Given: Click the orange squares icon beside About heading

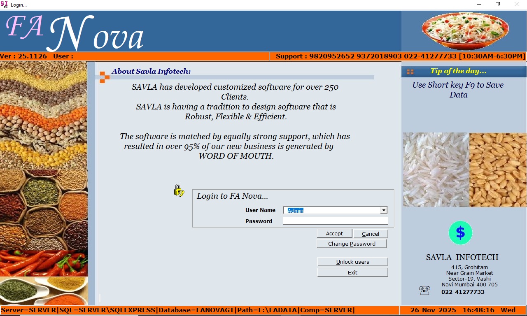Looking at the screenshot, I should point(105,77).
